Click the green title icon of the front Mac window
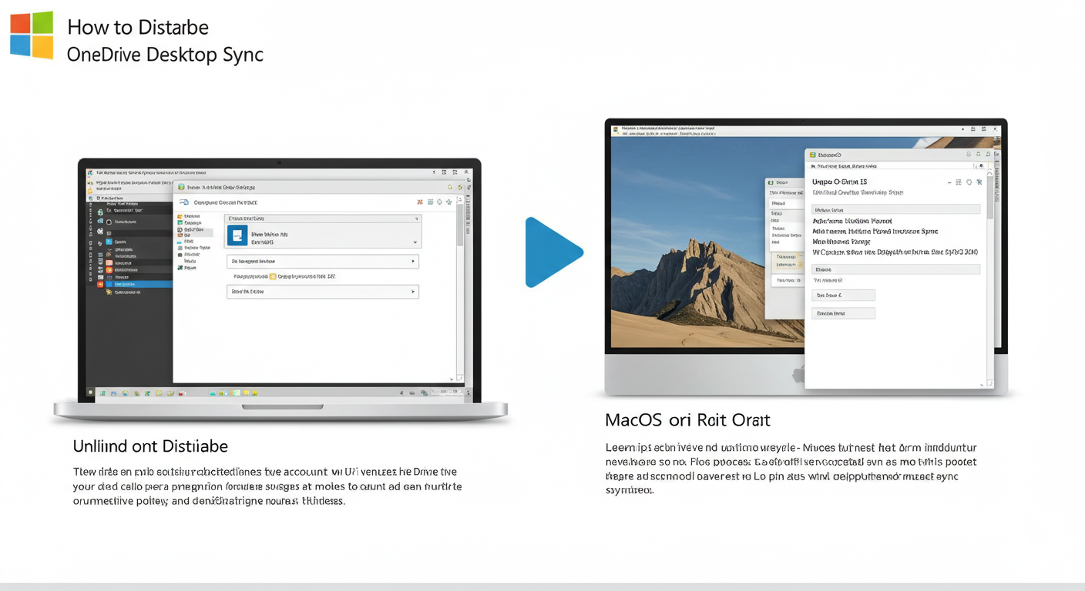 813,155
